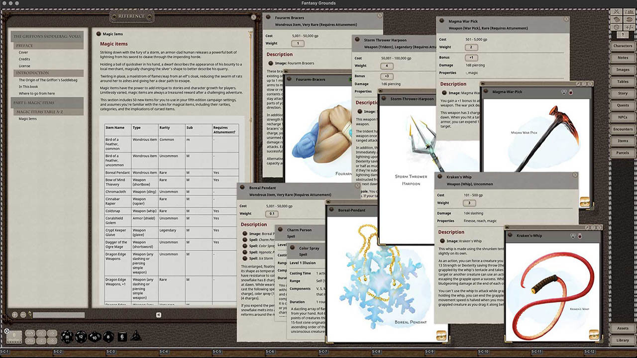Screen dimensions: 637x358
Task: Collapse the PREFACE section header
Action: point(25,45)
